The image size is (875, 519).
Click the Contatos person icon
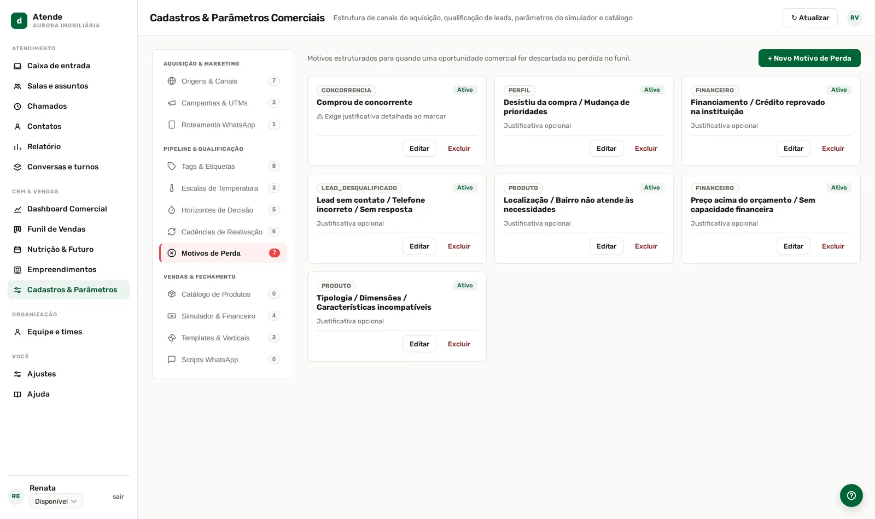point(17,127)
